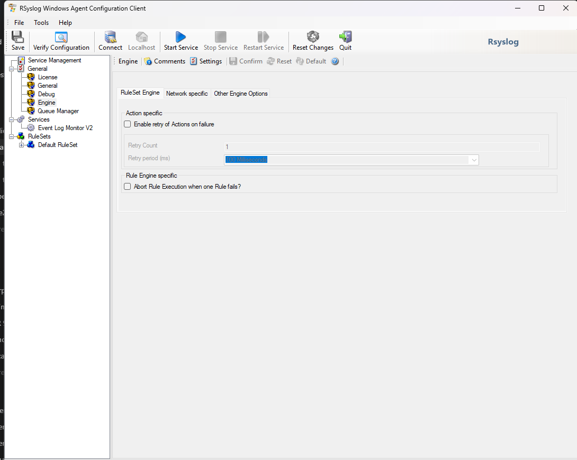Collapse the RuleSets tree node
This screenshot has height=460, width=577.
(x=12, y=136)
